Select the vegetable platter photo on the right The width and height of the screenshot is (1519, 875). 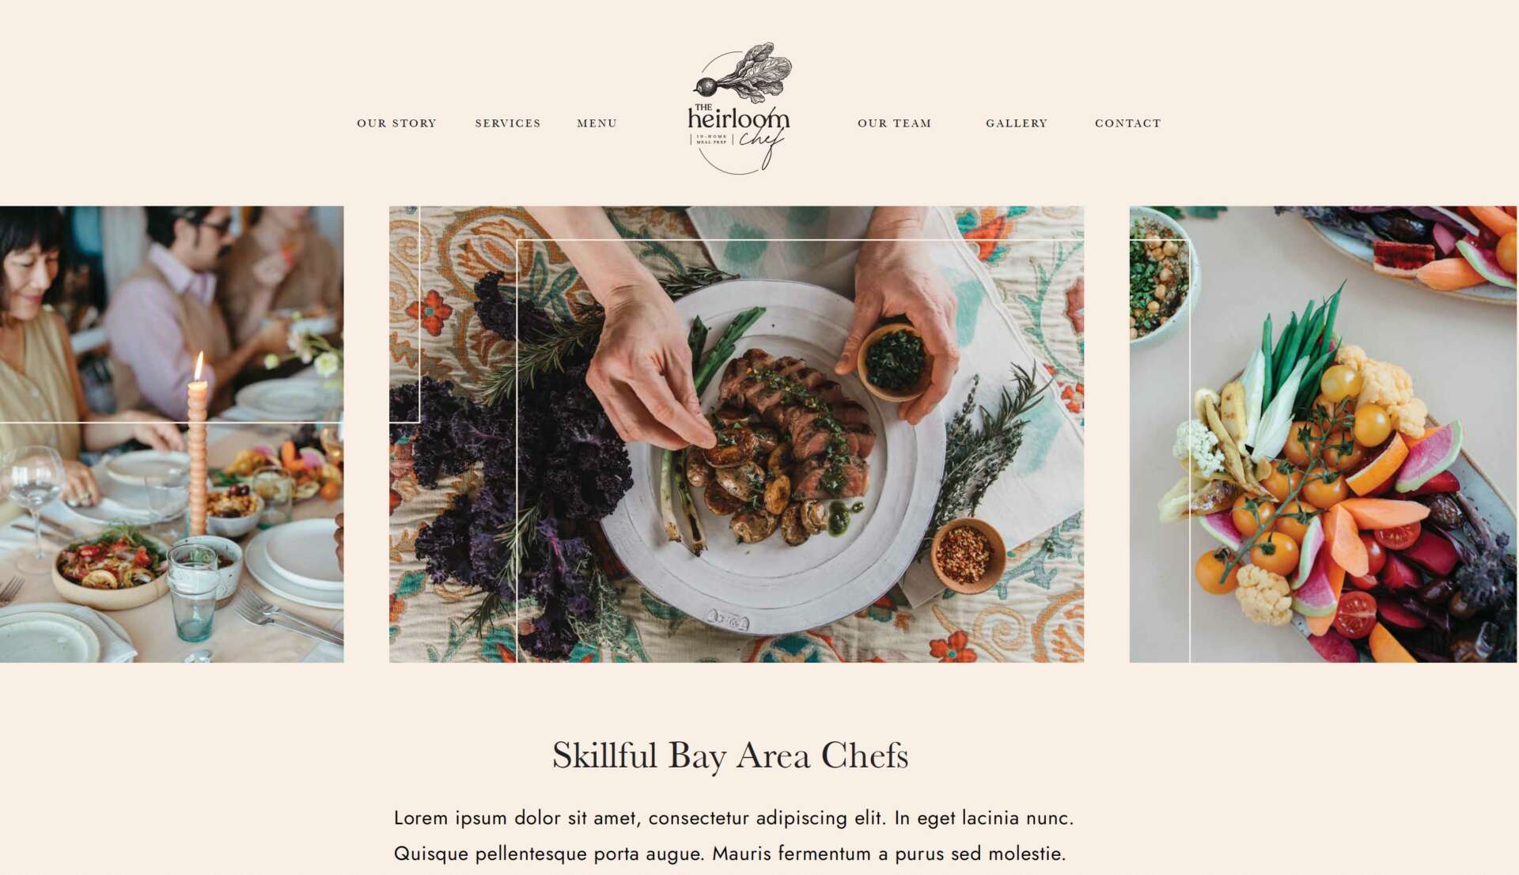[x=1324, y=434]
